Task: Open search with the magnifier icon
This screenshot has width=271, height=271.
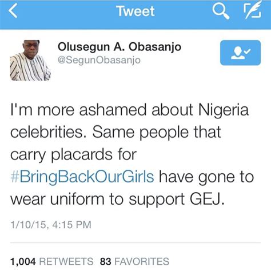Action: click(221, 11)
